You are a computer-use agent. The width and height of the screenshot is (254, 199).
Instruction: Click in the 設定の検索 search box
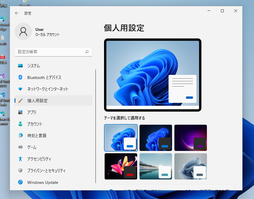pyautogui.click(x=49, y=52)
